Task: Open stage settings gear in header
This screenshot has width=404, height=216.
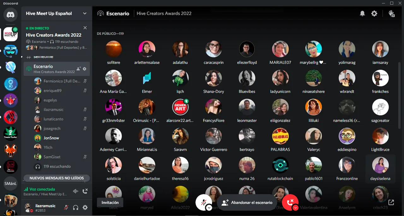Action: tap(374, 14)
